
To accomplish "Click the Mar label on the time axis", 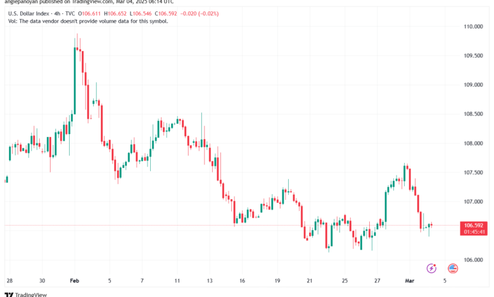I will click(410, 281).
